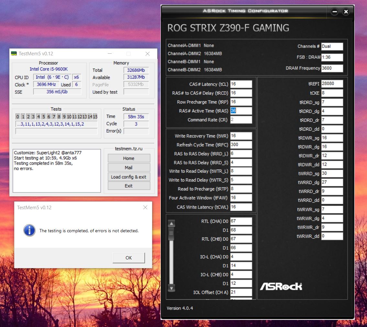This screenshot has width=367, height=327.
Task: Click the CAS# Latency (tCL) field
Action: pyautogui.click(x=241, y=84)
